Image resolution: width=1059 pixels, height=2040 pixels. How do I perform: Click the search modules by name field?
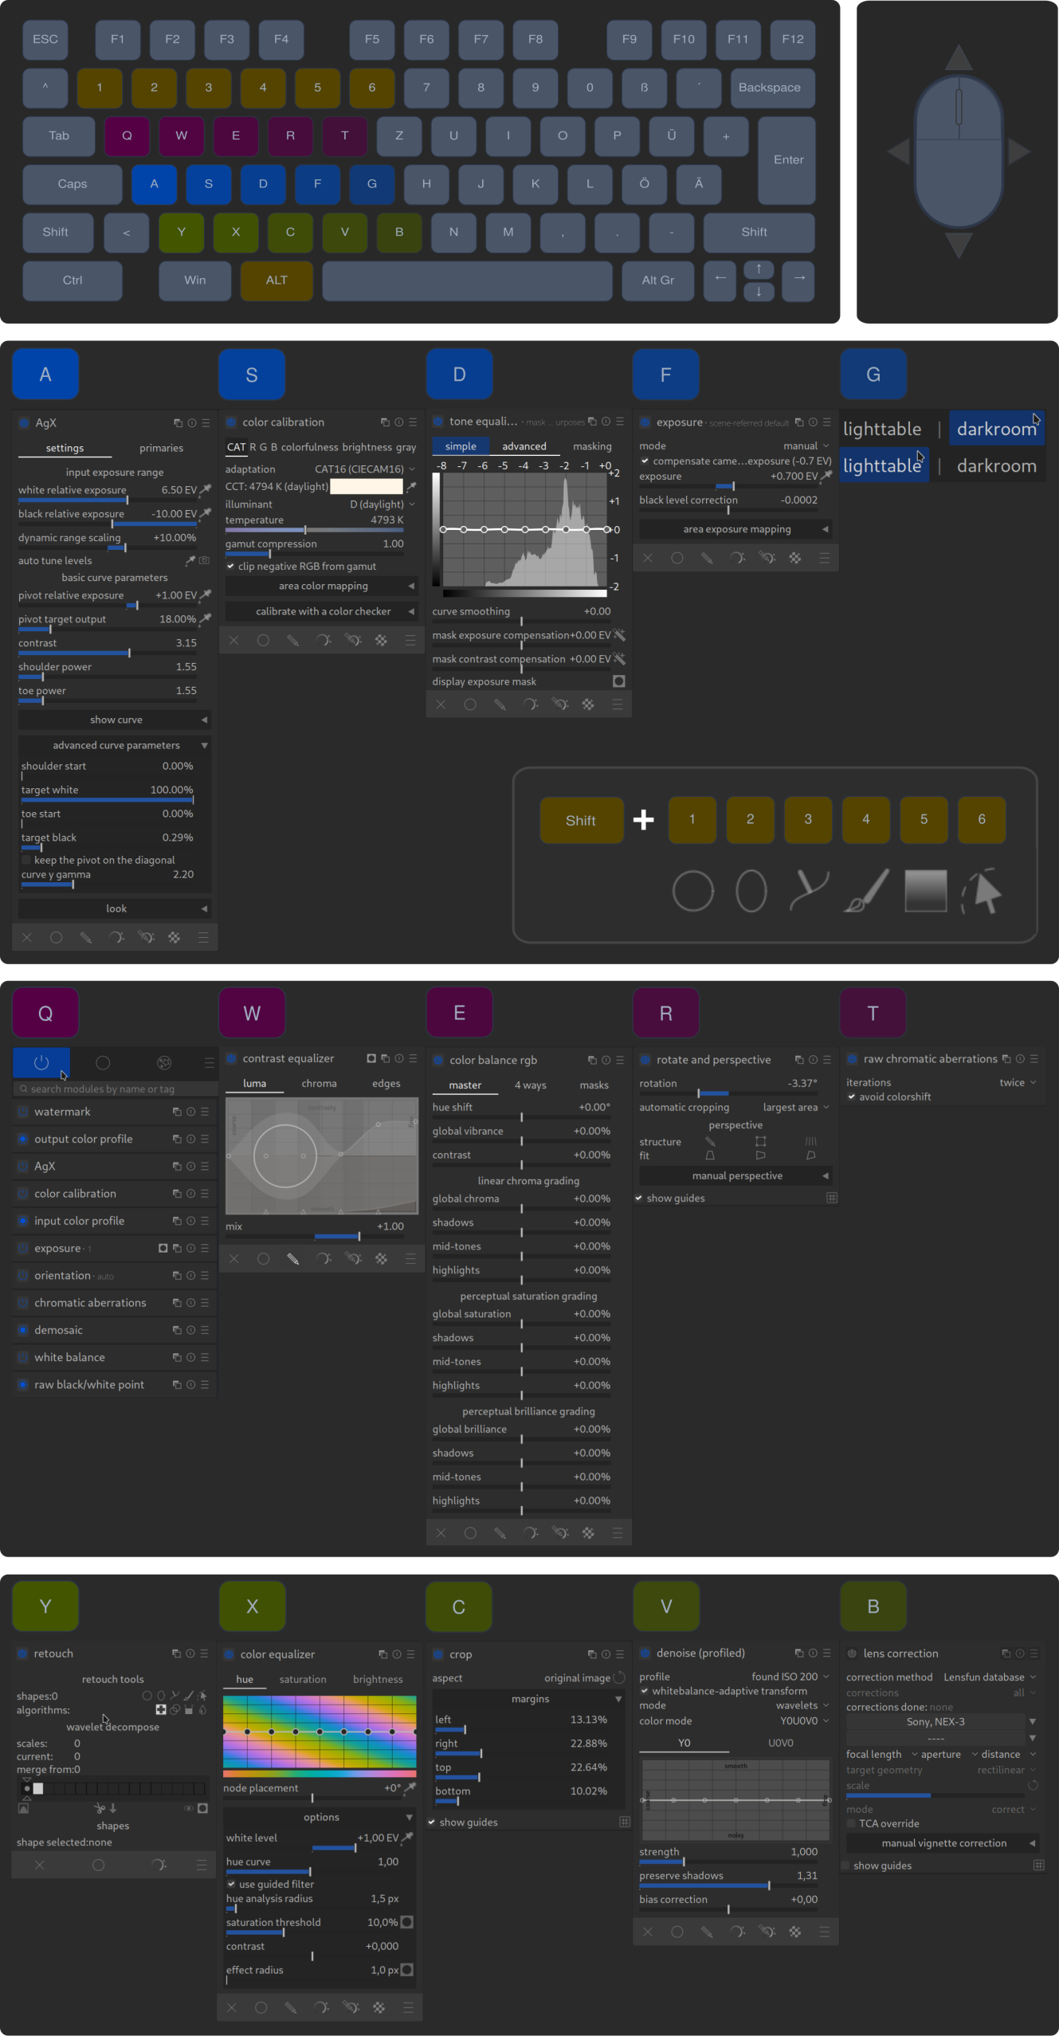click(114, 1089)
